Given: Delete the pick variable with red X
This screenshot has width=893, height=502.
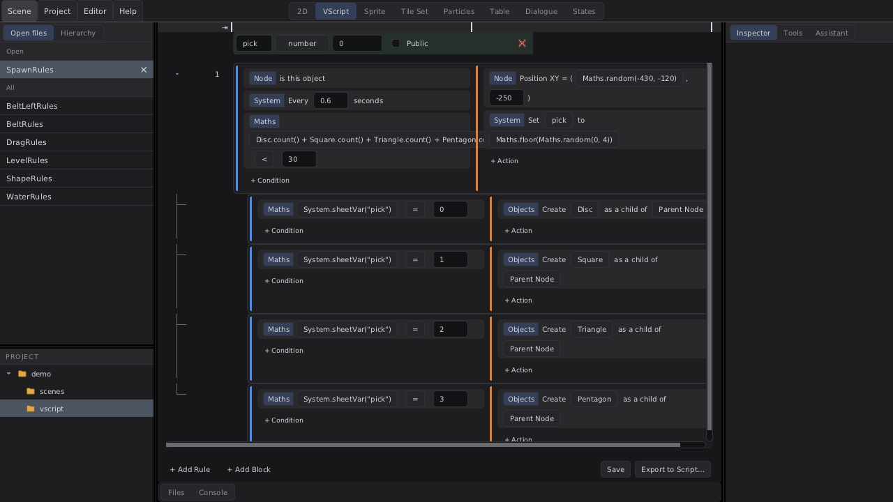Looking at the screenshot, I should (522, 43).
